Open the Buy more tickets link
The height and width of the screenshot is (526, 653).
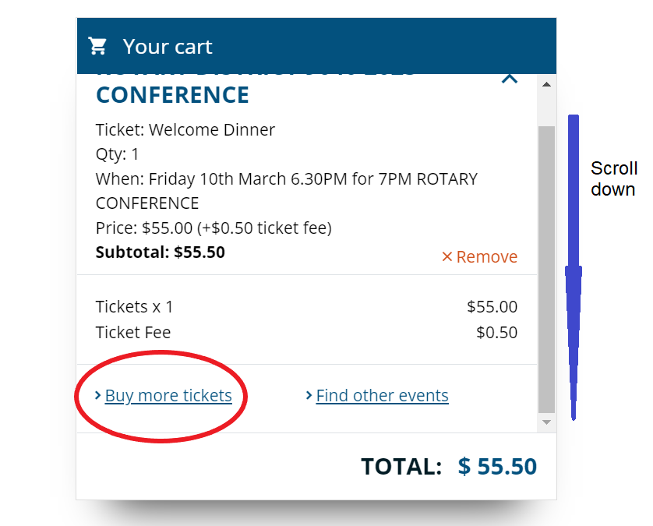pos(168,395)
